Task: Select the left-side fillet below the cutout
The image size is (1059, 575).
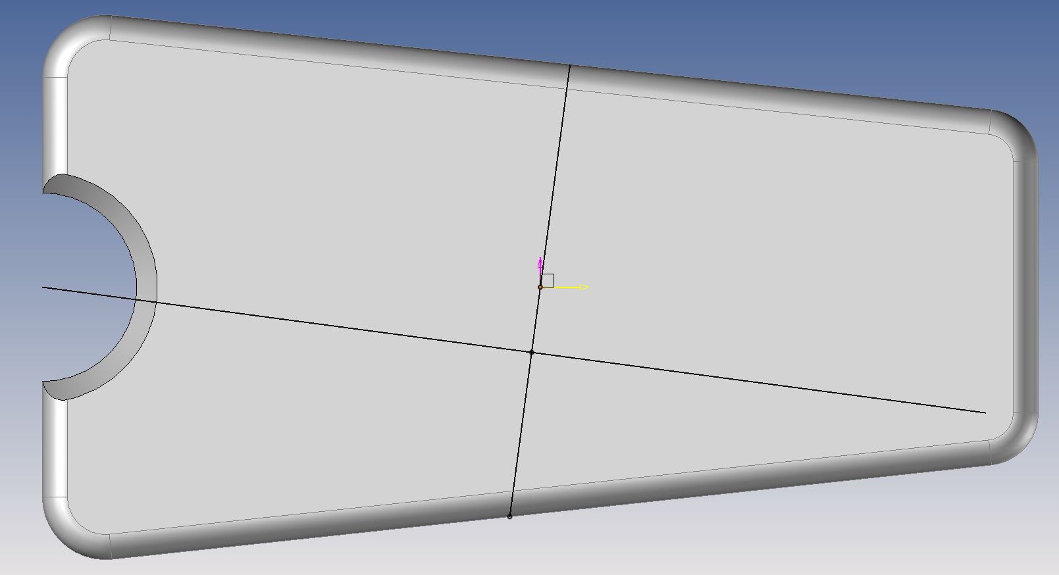Action: [x=55, y=447]
